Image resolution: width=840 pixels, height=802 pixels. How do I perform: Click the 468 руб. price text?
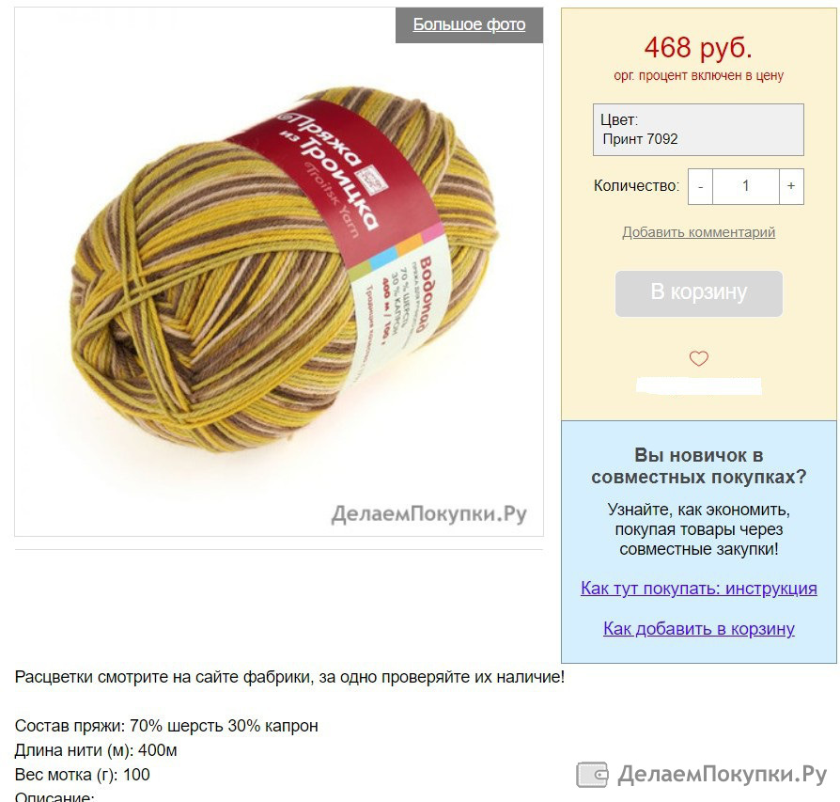coord(698,48)
